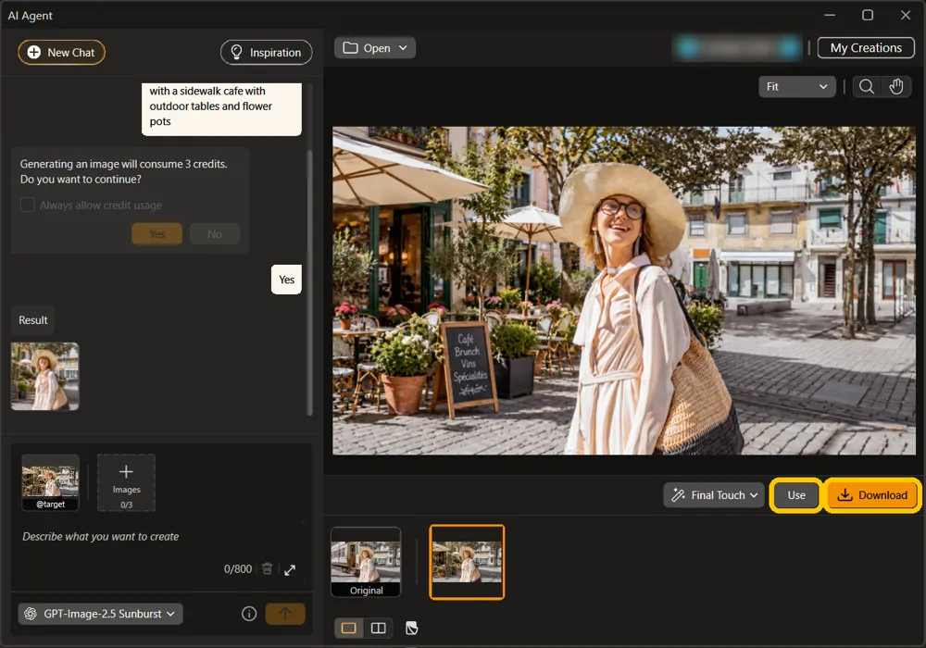Maximize the AI Agent window
The height and width of the screenshot is (648, 926).
point(868,15)
